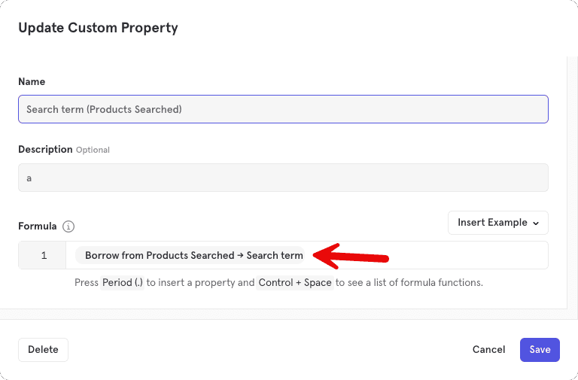The width and height of the screenshot is (578, 380).
Task: Click the right arrow symbol inside formula token
Action: [x=240, y=256]
